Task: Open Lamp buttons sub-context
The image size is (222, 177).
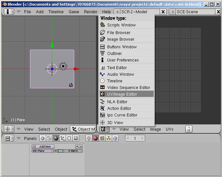Action: pyautogui.click(x=89, y=138)
